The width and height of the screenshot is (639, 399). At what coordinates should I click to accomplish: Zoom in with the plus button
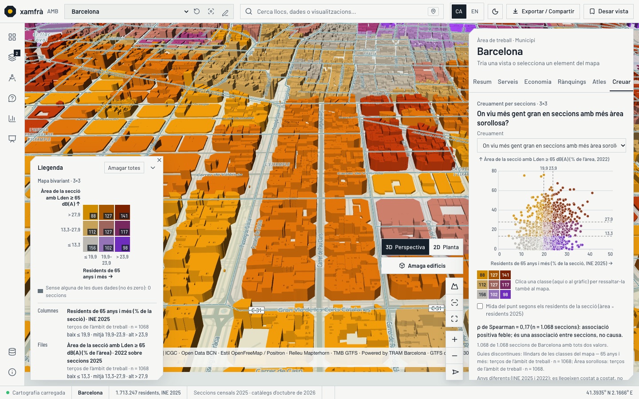(454, 340)
